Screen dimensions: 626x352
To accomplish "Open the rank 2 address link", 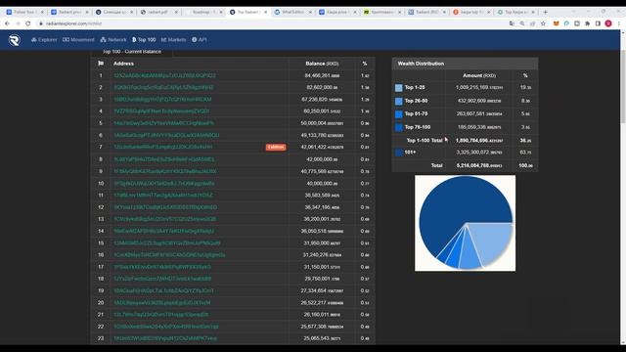I will [x=163, y=87].
